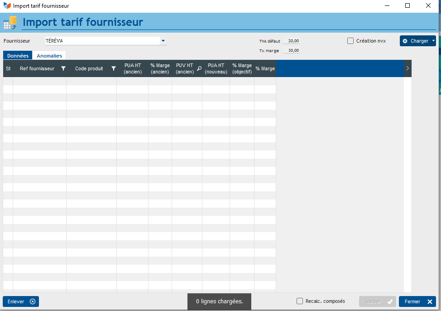
Task: Click the app logo in title bar
Action: (7, 6)
